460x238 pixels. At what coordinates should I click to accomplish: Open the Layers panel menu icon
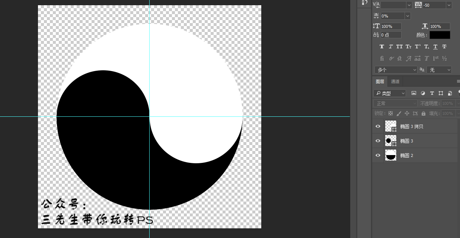[x=458, y=81]
